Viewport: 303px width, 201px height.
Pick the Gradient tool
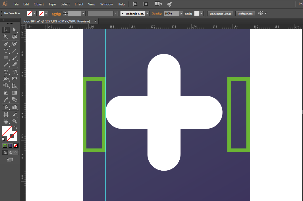click(14, 93)
